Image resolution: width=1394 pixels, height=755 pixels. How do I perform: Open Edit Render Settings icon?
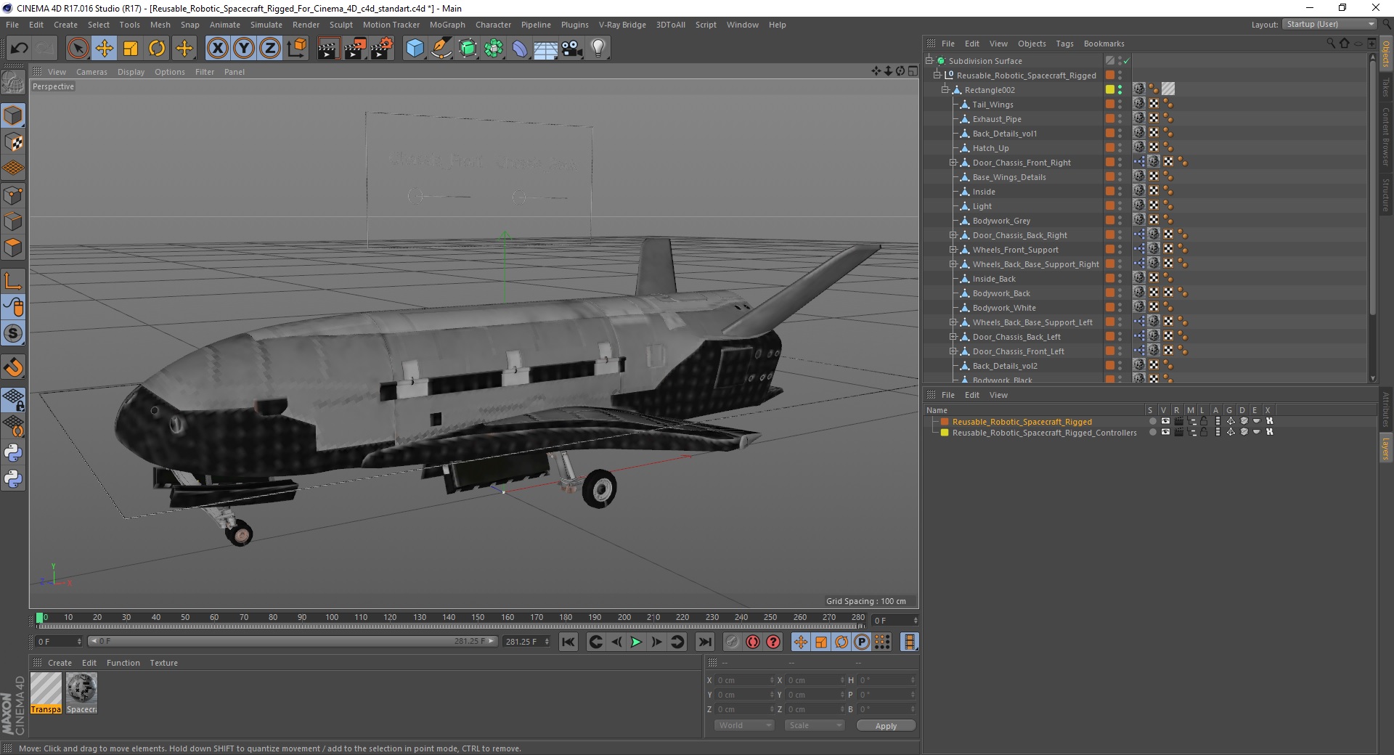tap(382, 49)
